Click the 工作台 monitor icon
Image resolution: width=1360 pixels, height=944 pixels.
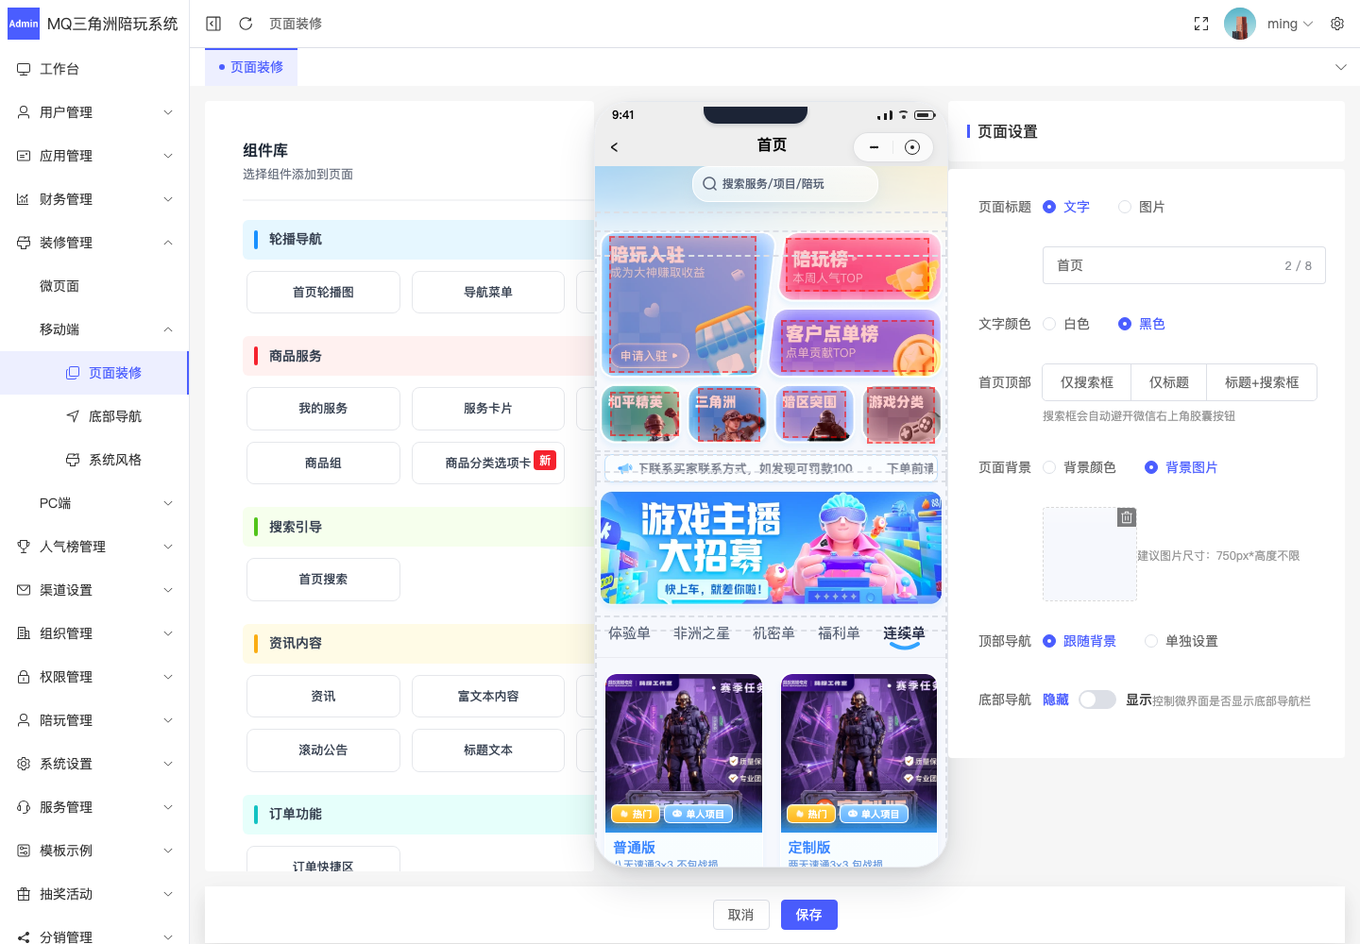[24, 69]
